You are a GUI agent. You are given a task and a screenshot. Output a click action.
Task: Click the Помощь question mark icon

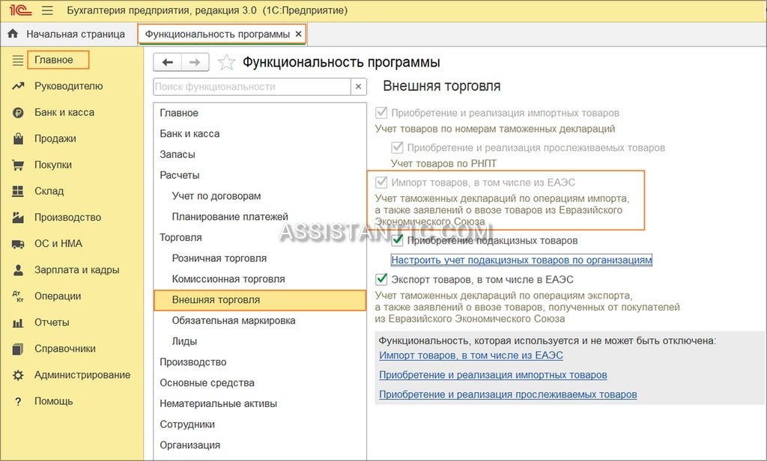[x=18, y=401]
